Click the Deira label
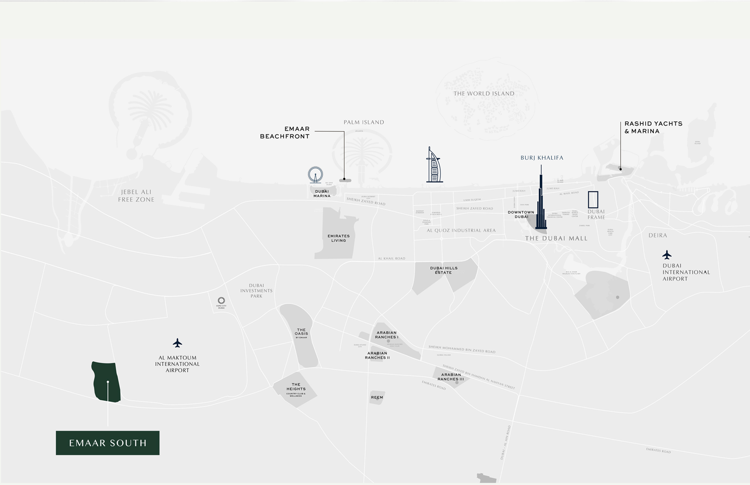 pos(658,235)
